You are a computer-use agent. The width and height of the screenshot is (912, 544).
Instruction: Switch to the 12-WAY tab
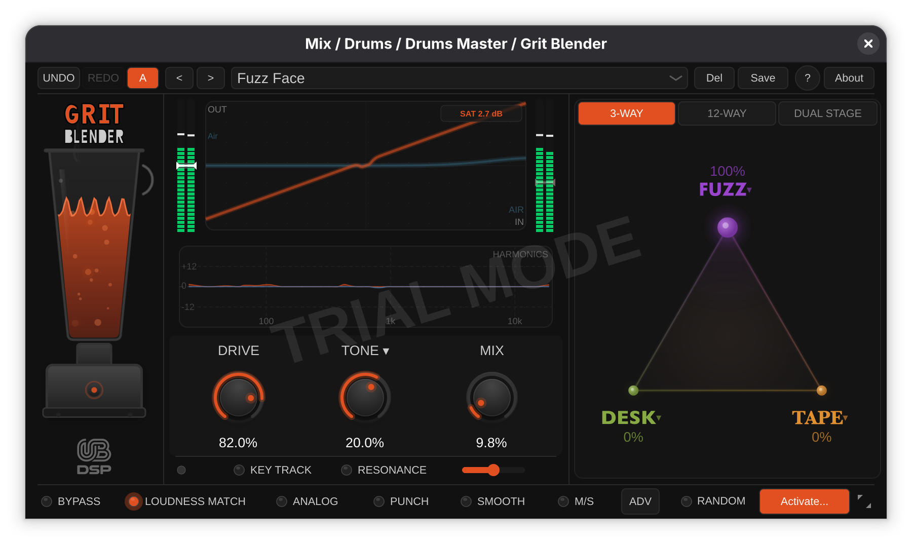tap(727, 113)
